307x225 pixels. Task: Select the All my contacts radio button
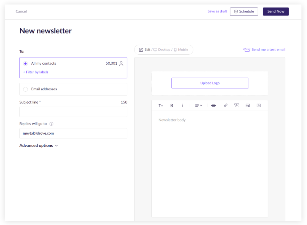[x=25, y=64]
